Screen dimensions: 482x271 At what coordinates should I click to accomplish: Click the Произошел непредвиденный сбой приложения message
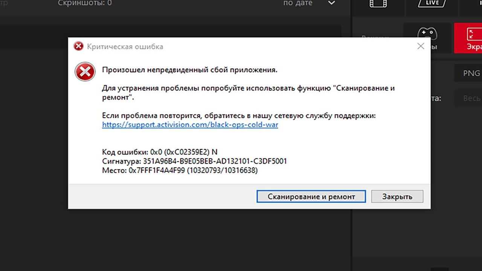tap(189, 70)
